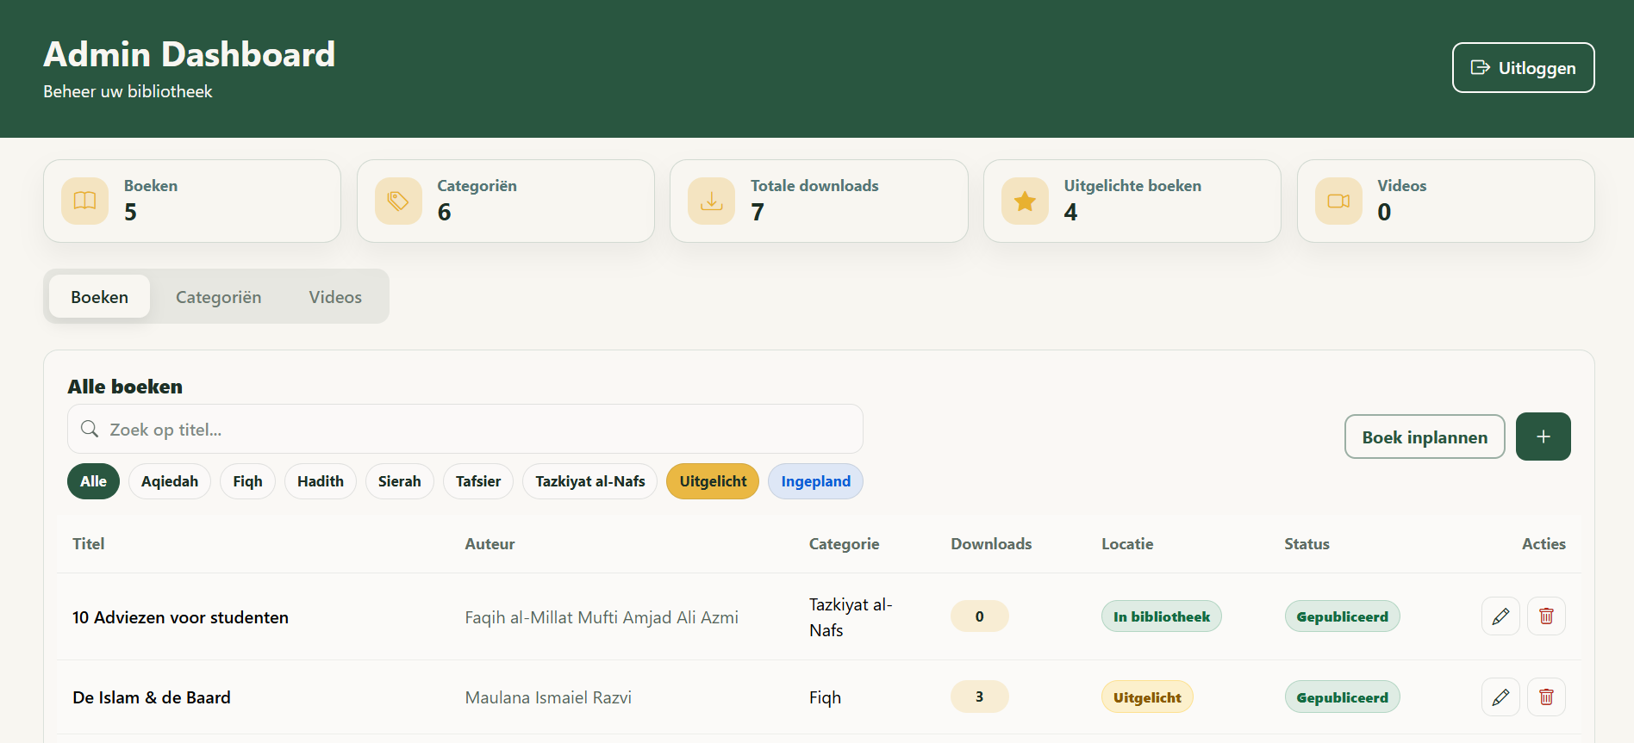Screen dimensions: 1634x743
Task: Click the Uitgelichte boeken value 4
Action: coord(1070,212)
